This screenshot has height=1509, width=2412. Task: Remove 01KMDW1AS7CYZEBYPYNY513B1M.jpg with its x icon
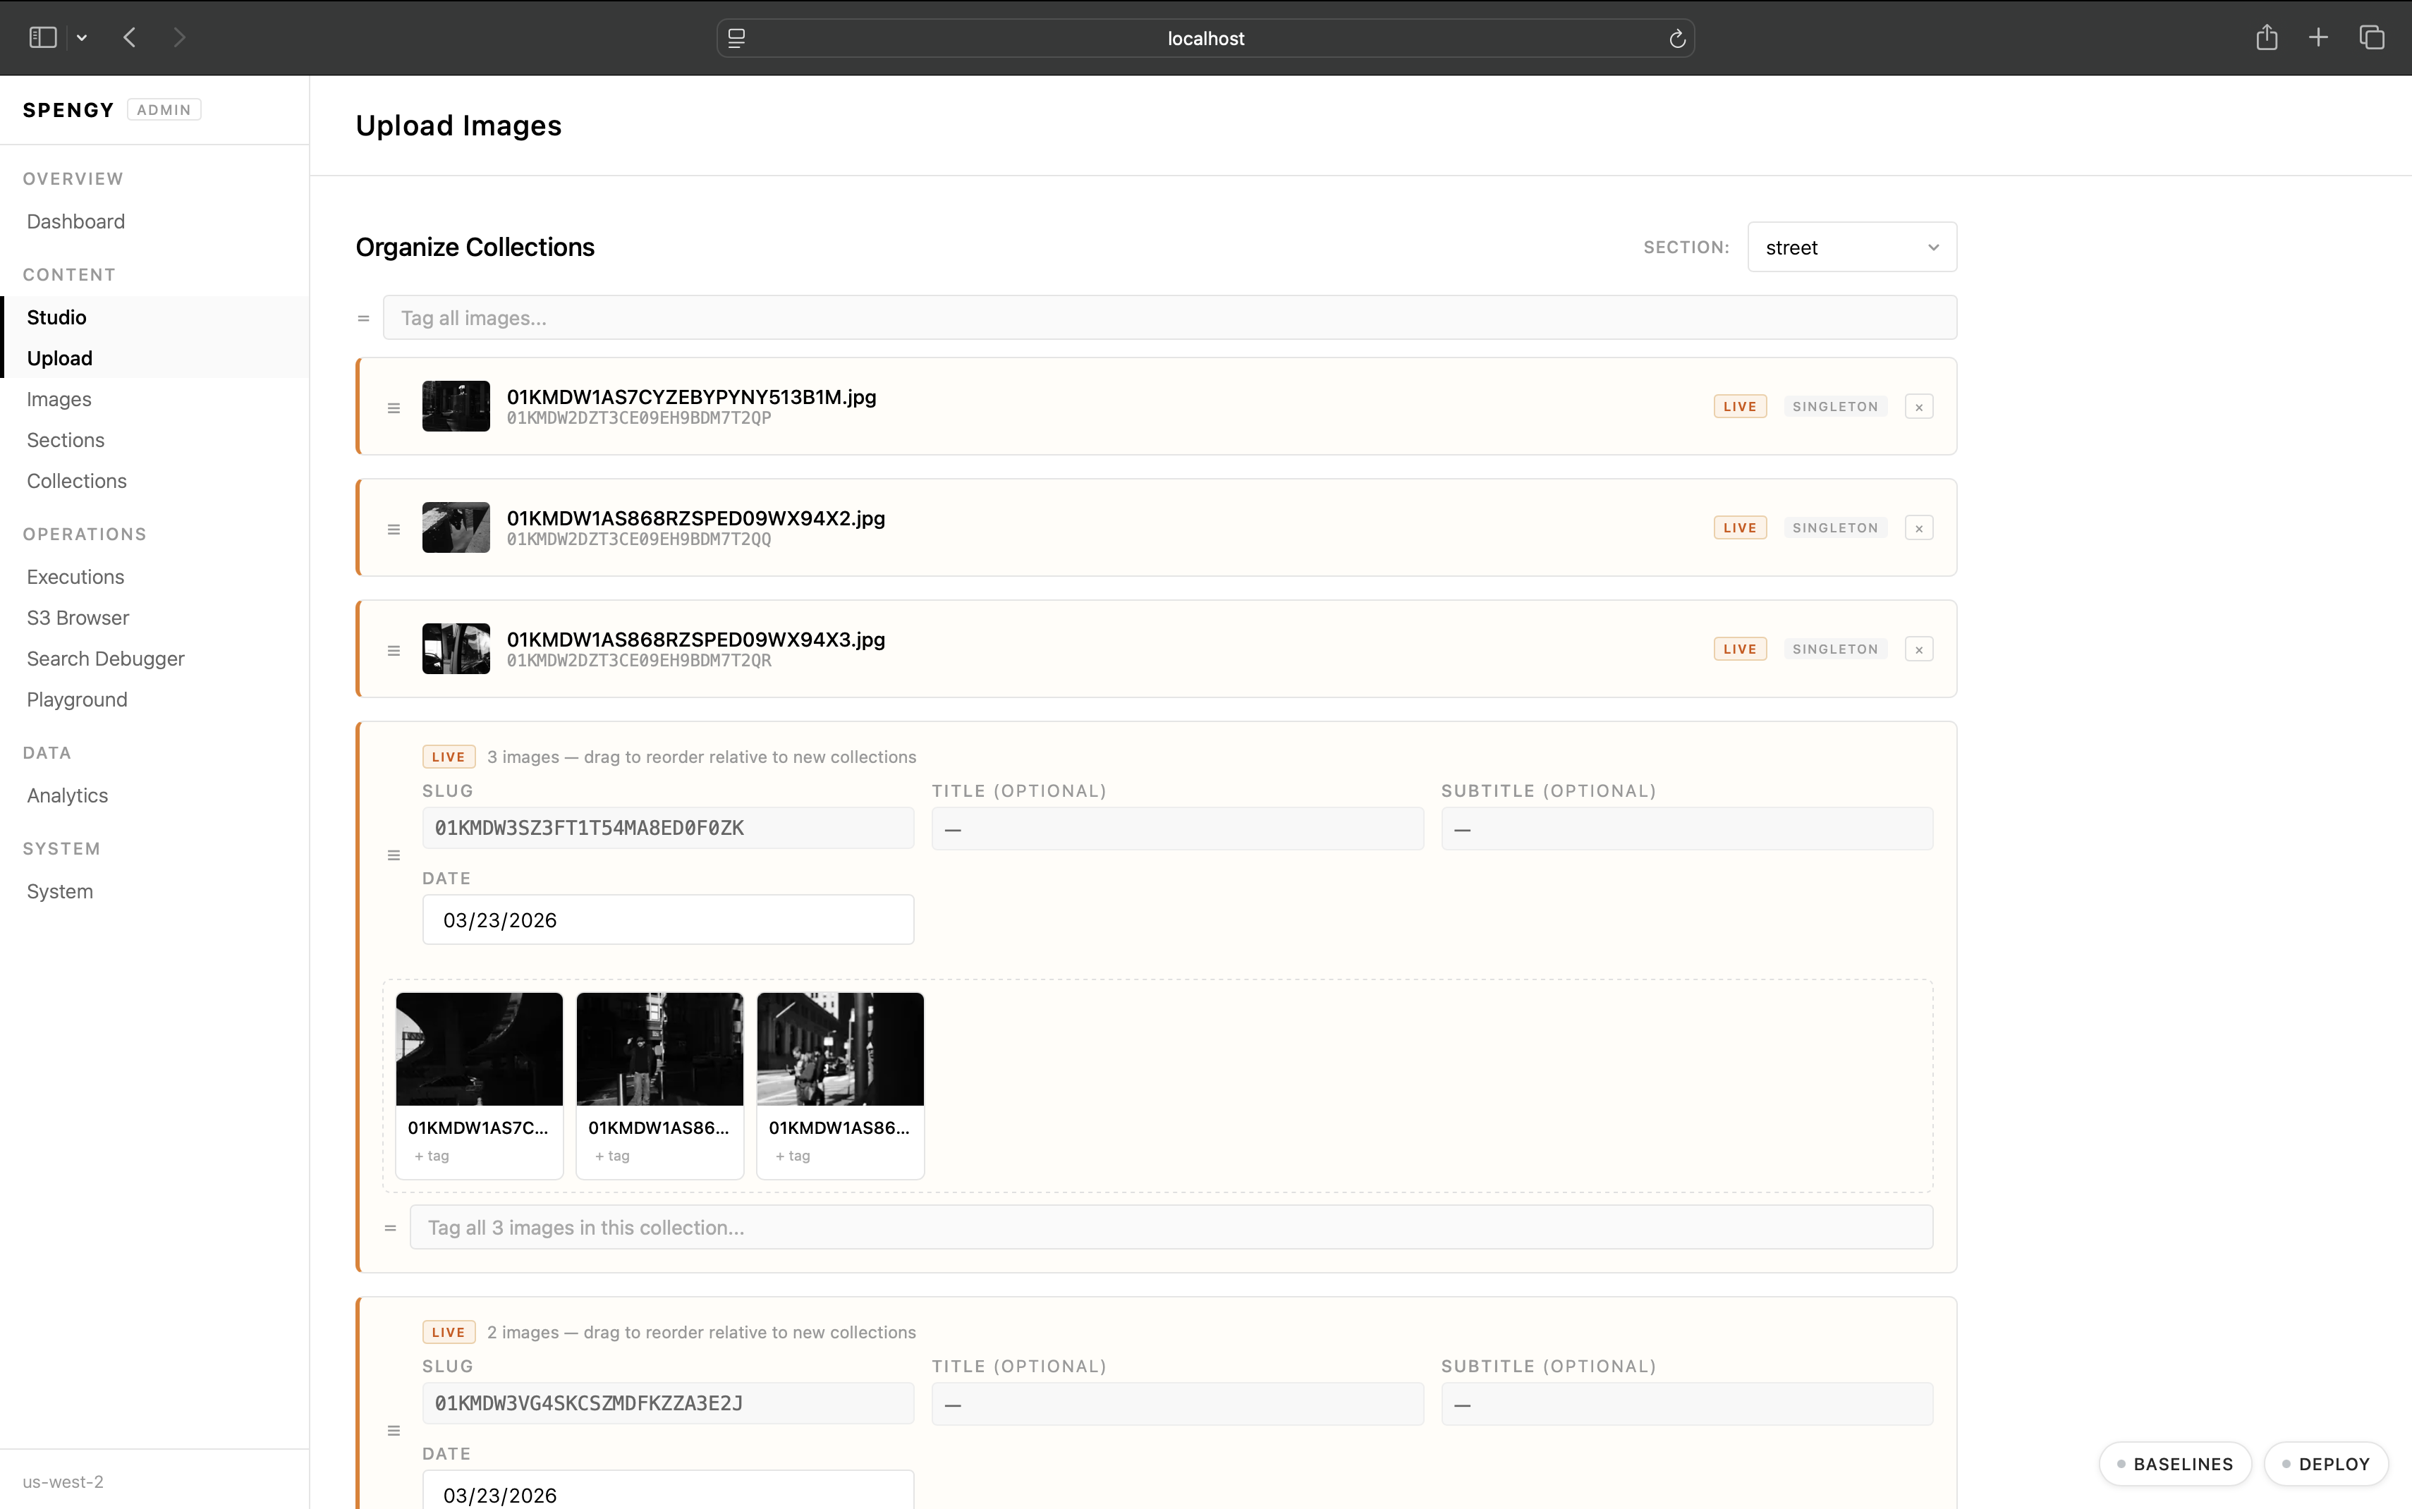click(x=1919, y=406)
